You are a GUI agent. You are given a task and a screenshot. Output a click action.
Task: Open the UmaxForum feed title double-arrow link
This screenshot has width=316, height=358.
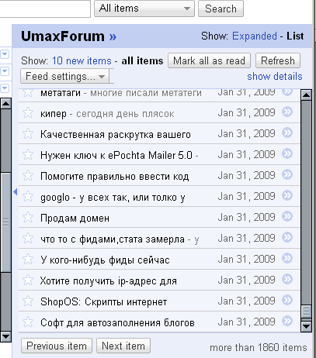pyautogui.click(x=113, y=37)
